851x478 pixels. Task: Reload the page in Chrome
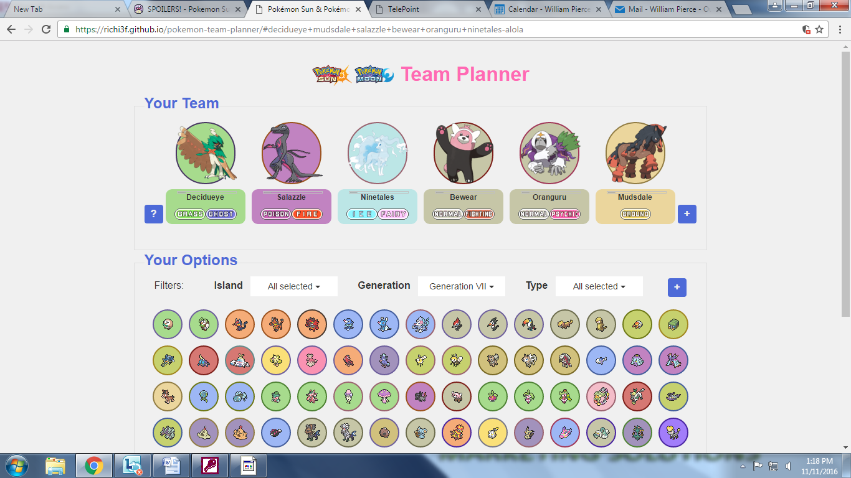click(x=46, y=29)
